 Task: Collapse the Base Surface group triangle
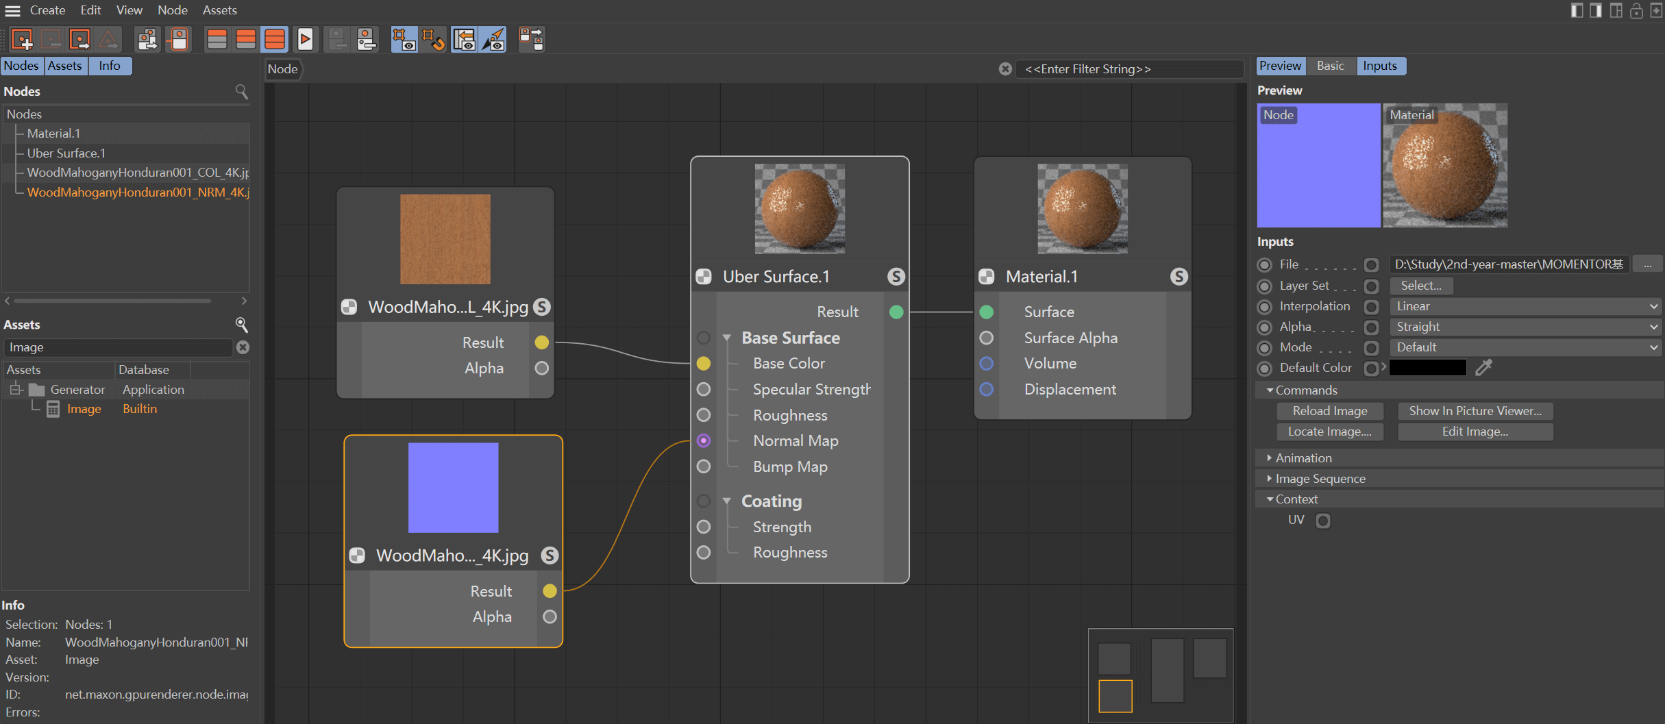tap(727, 338)
